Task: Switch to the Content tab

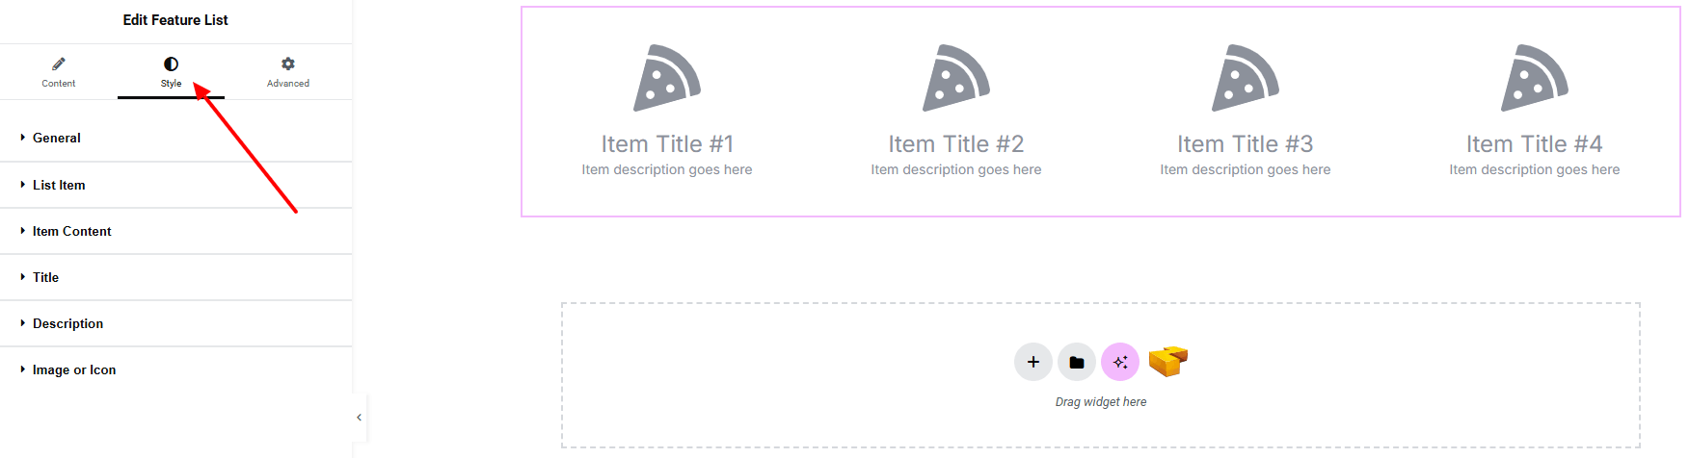Action: pyautogui.click(x=59, y=71)
